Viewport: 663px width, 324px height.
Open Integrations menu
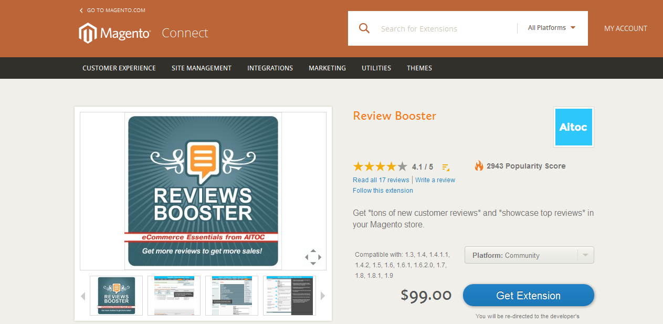point(270,68)
